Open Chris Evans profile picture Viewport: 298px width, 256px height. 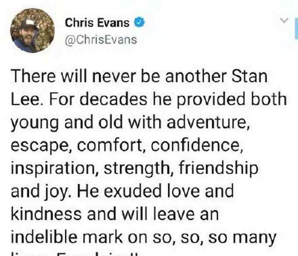32,30
